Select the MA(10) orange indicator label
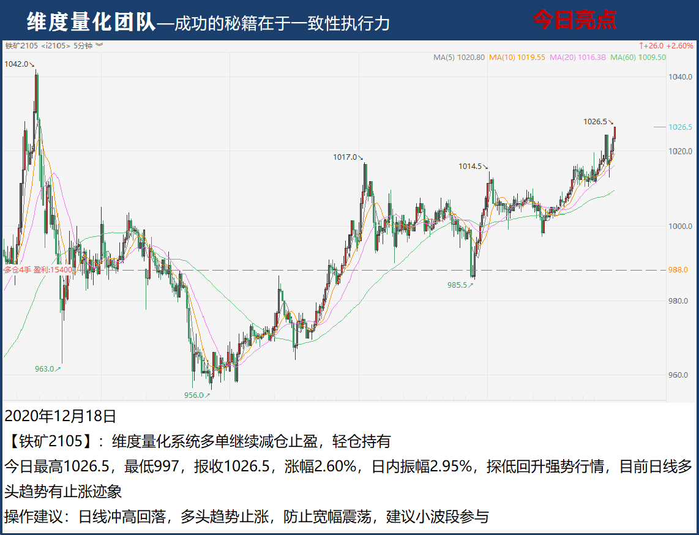Viewport: 699px width, 535px height. (x=517, y=58)
